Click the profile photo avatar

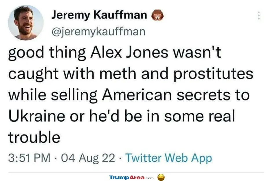(25, 23)
